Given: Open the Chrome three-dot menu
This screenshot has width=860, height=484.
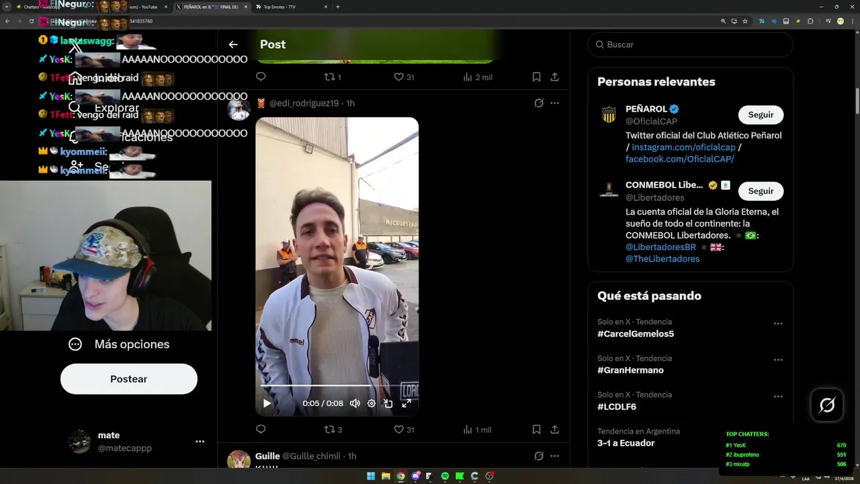Looking at the screenshot, I should (853, 21).
